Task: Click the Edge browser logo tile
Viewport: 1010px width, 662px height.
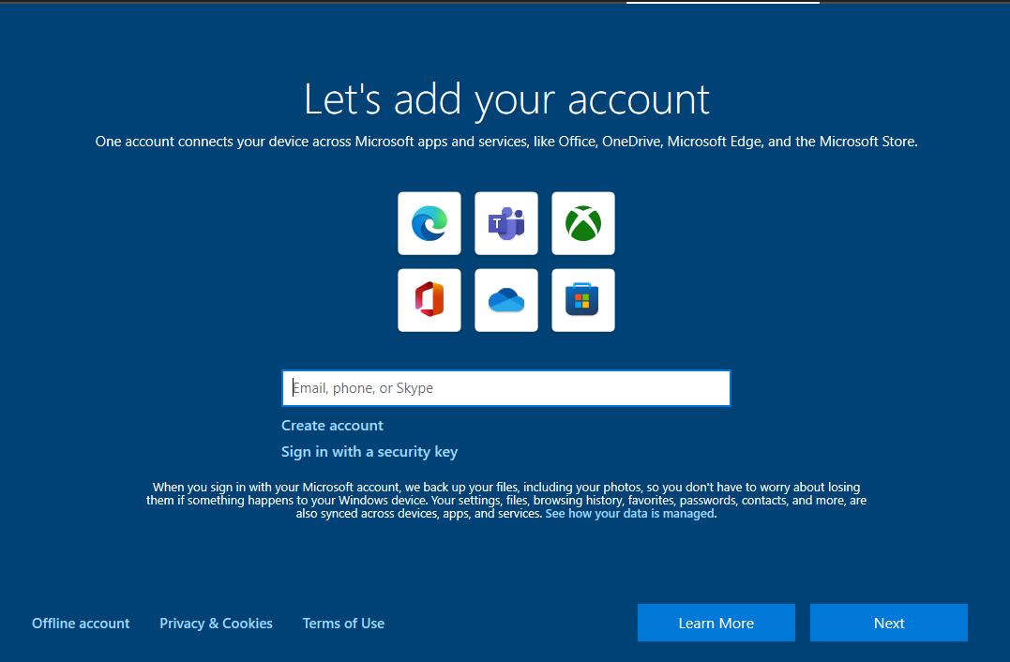Action: point(429,223)
